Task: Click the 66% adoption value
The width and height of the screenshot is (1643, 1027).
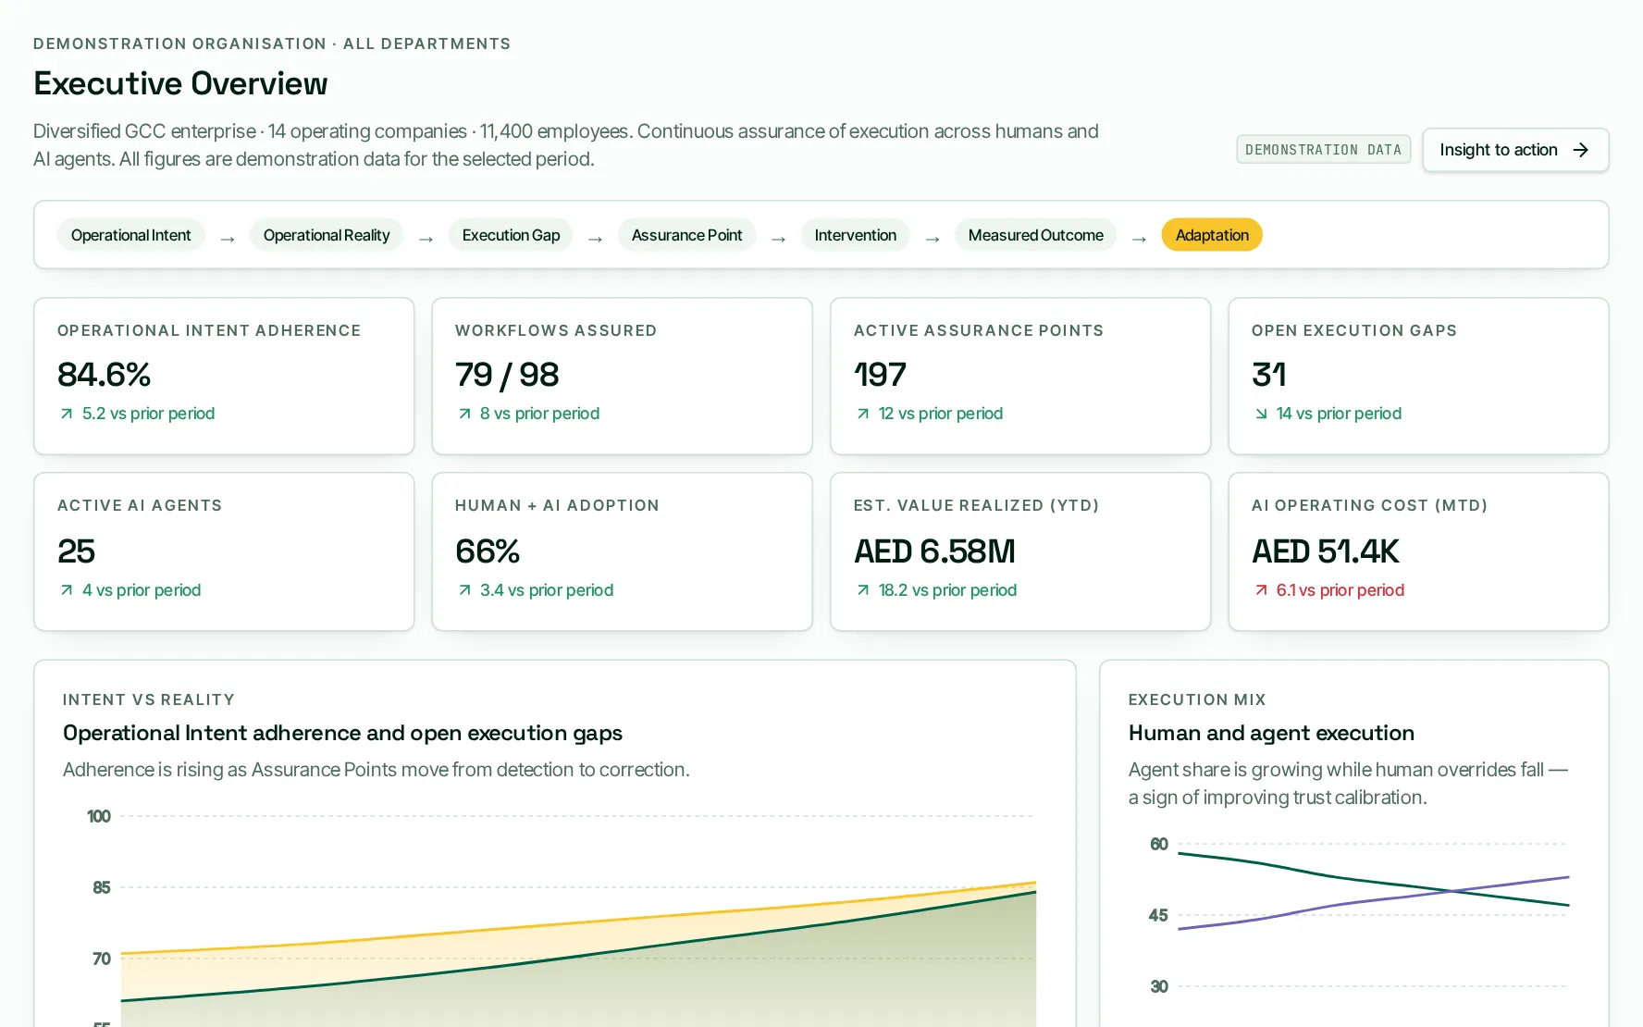Action: click(488, 551)
